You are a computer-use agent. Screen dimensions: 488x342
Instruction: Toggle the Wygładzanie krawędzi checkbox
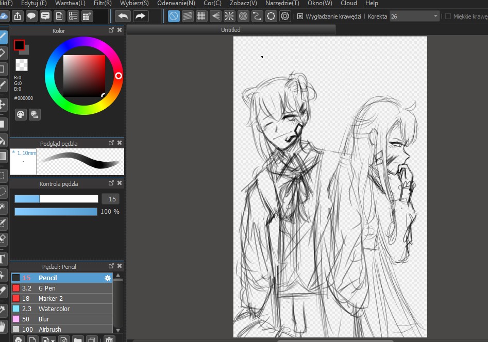300,16
